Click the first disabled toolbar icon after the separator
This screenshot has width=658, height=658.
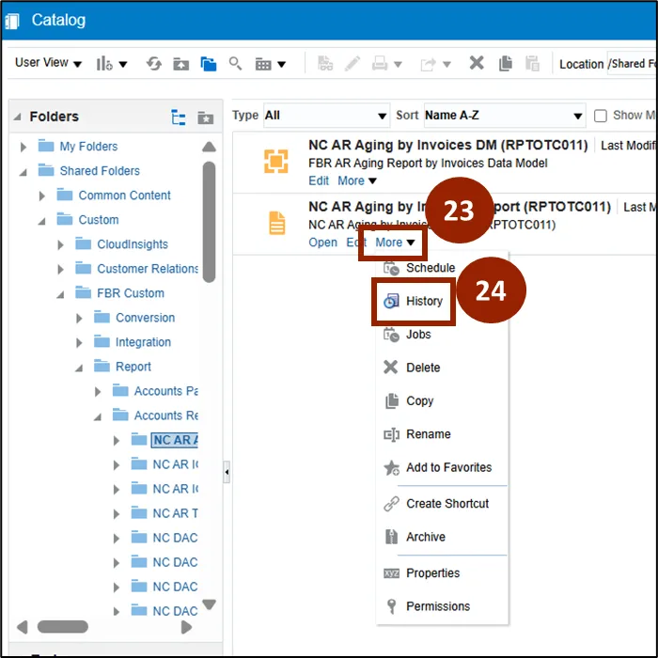[x=325, y=64]
